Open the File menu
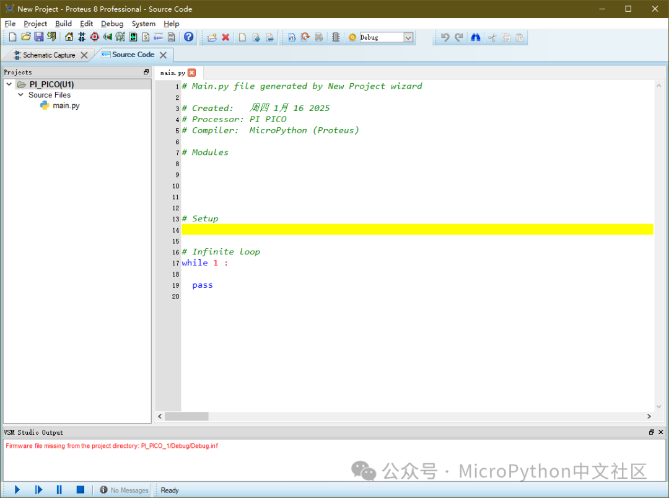 click(x=10, y=24)
